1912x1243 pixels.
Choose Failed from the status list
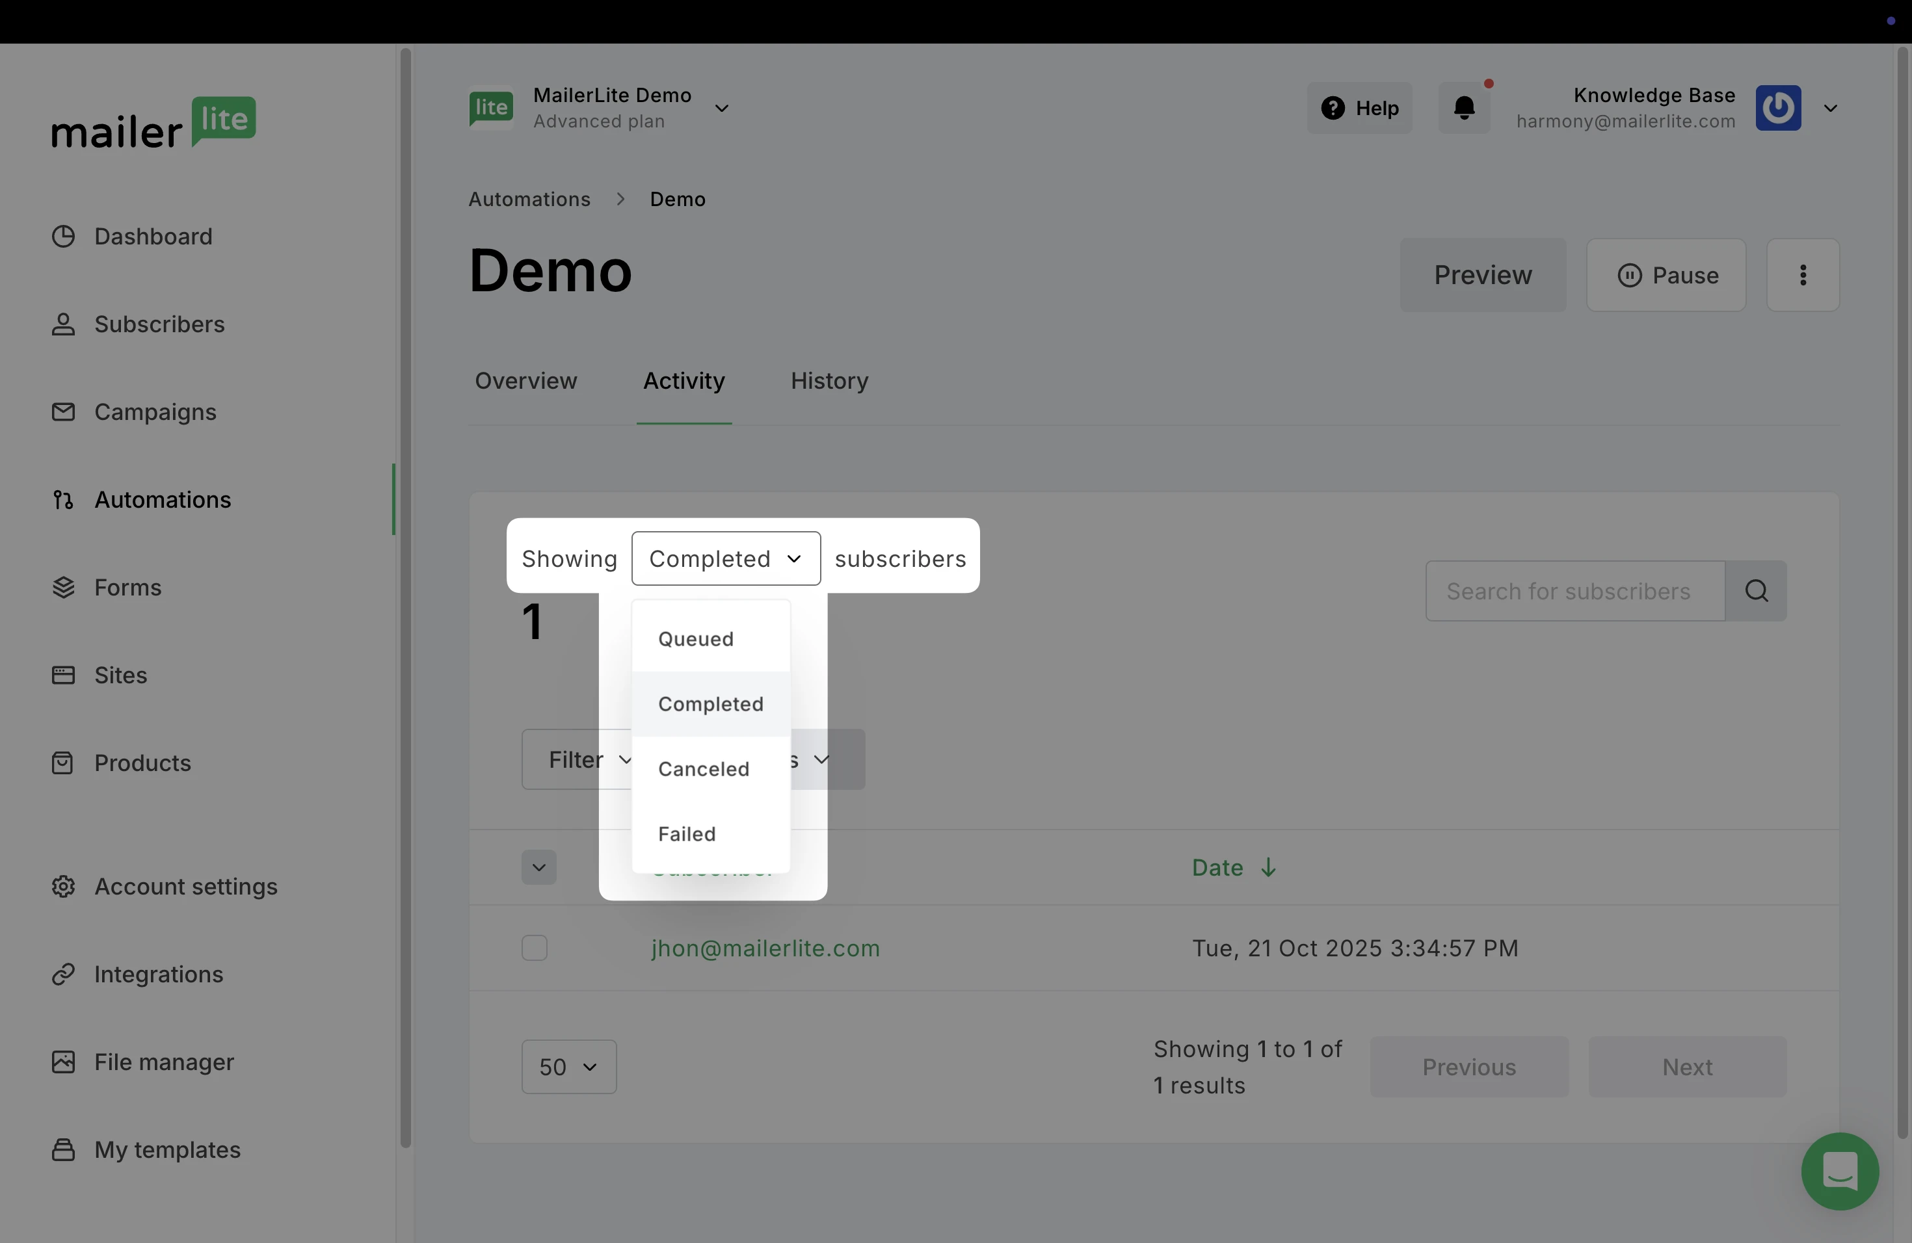[x=687, y=833]
